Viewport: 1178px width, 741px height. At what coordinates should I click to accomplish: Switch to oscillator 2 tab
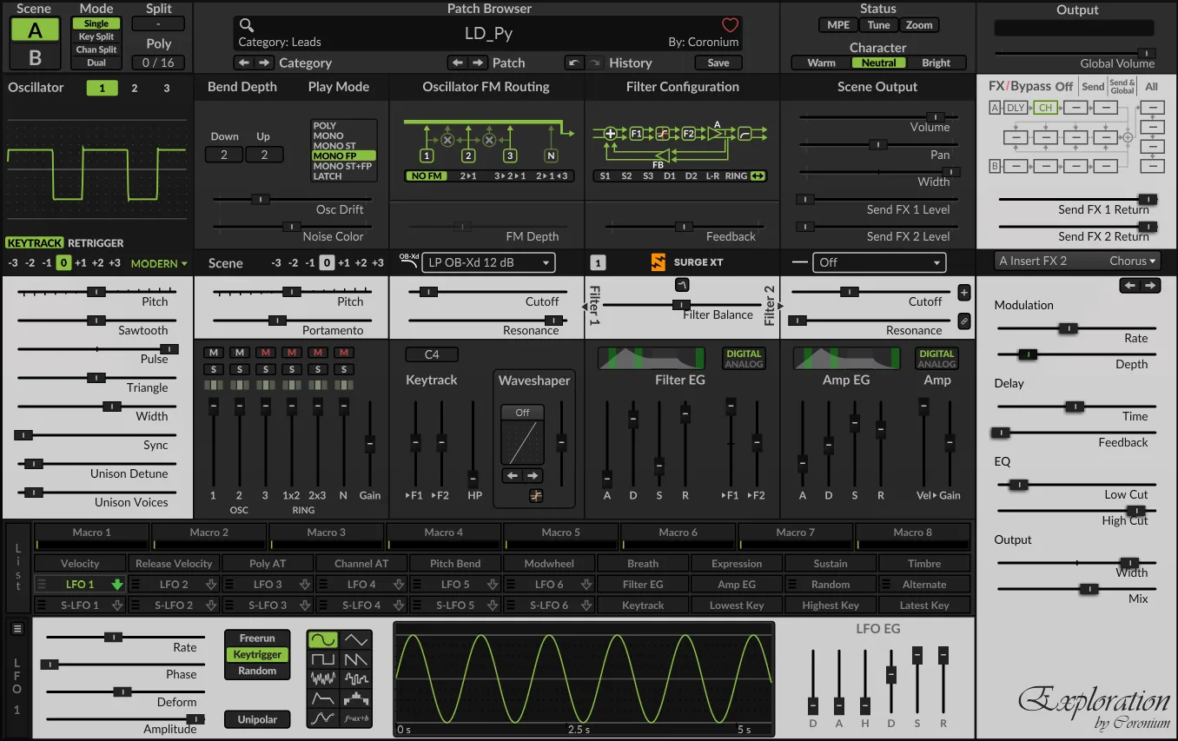click(x=134, y=88)
